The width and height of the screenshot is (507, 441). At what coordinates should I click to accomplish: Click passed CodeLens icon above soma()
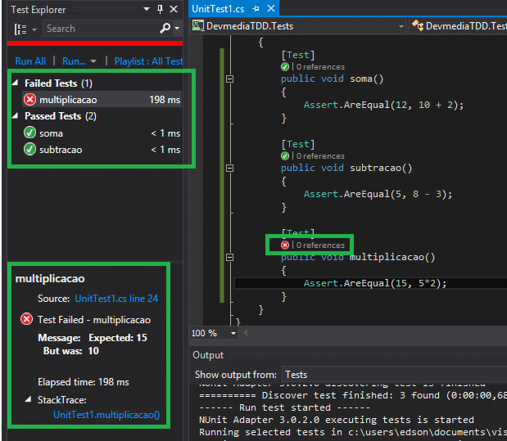pos(285,67)
